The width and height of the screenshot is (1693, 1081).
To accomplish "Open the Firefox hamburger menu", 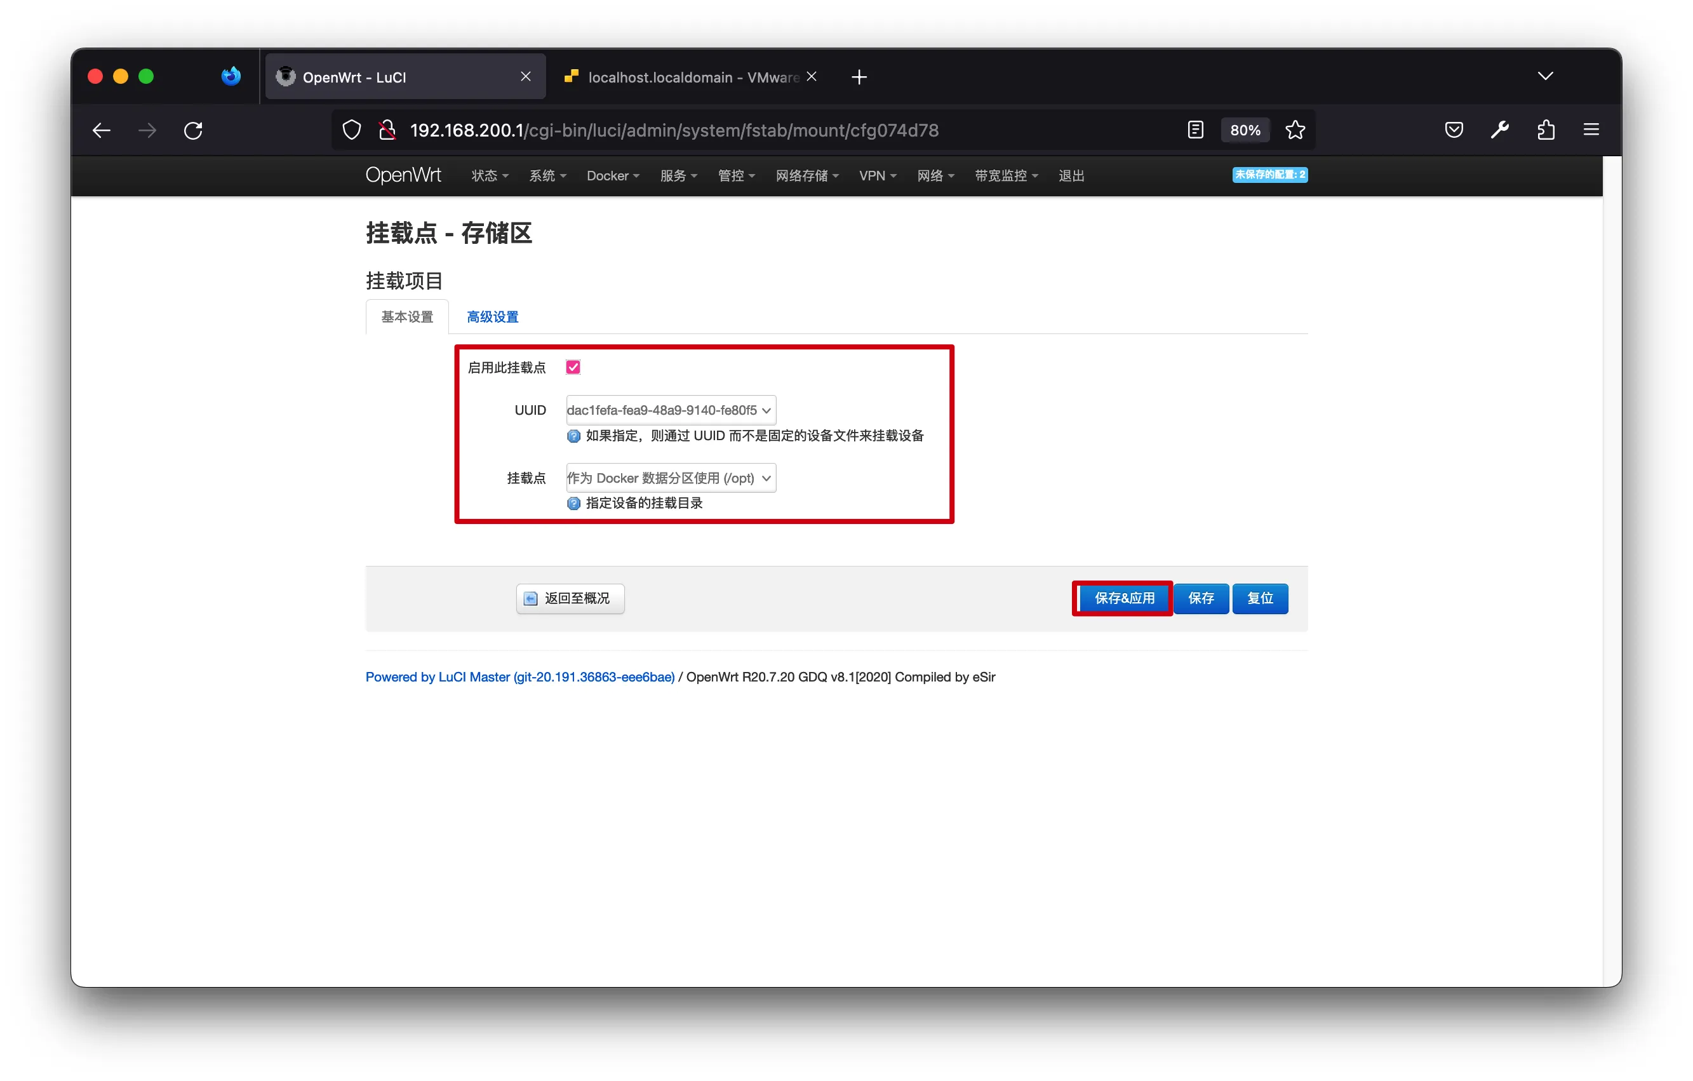I will pyautogui.click(x=1591, y=130).
